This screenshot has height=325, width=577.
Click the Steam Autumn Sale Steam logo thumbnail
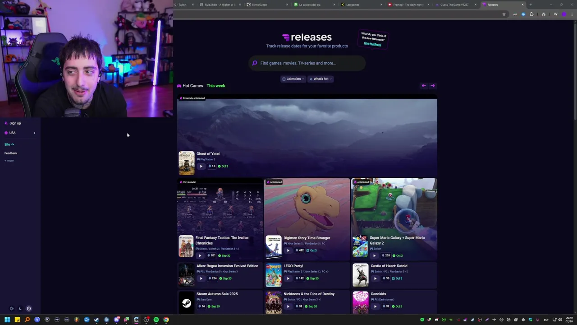point(187,303)
